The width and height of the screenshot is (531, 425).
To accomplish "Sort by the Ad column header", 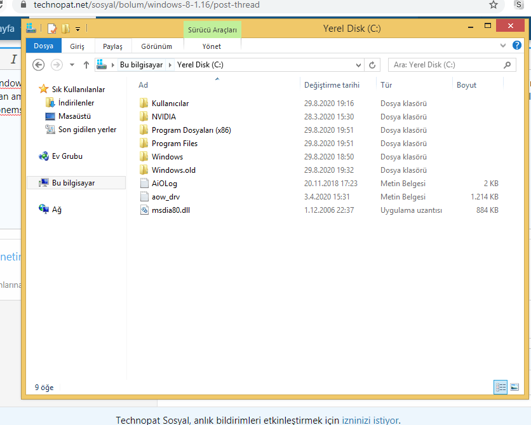I will tap(144, 85).
